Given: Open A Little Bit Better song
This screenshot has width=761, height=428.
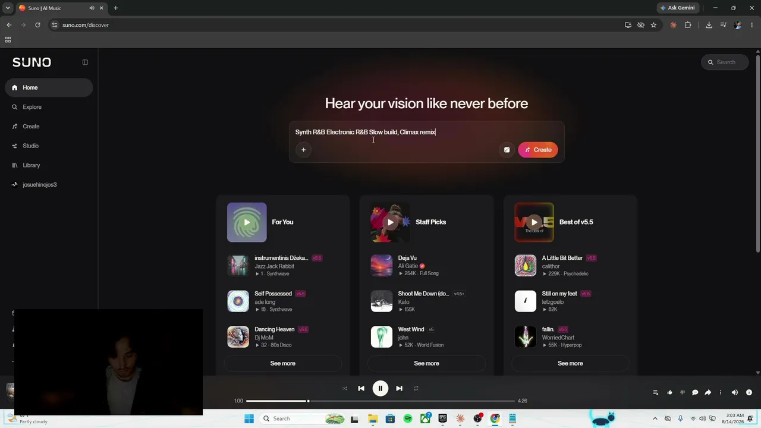Looking at the screenshot, I should coord(562,258).
